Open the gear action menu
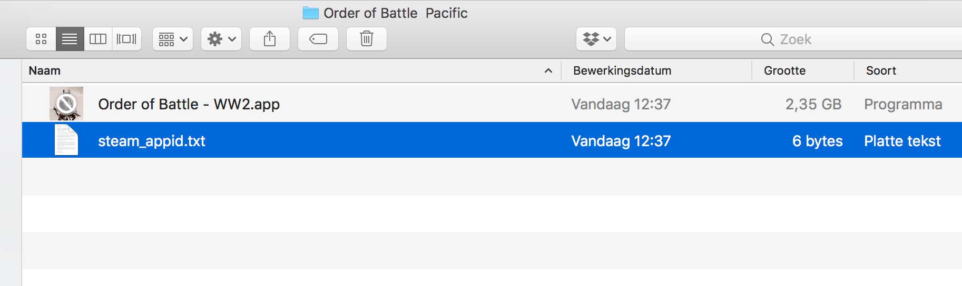962x286 pixels. coord(221,39)
